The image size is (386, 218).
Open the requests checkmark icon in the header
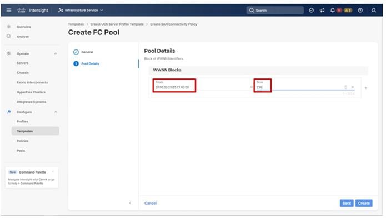[x=311, y=10]
